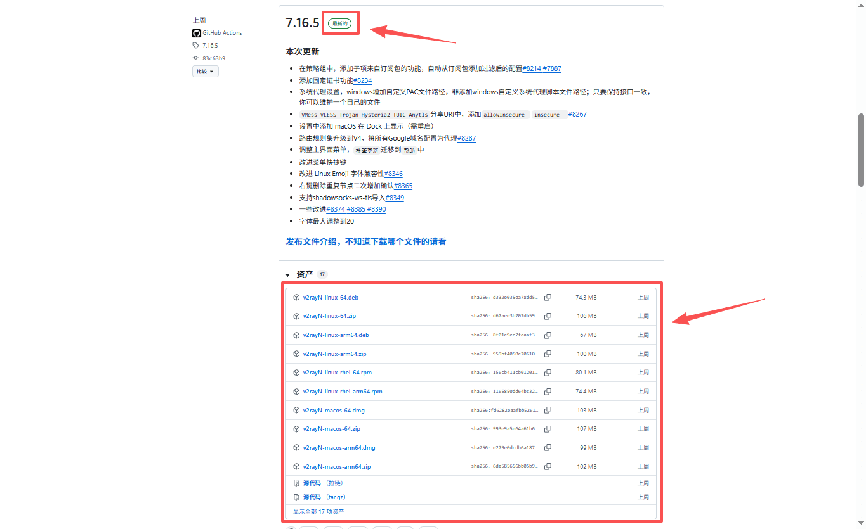Viewport: 866px width, 529px height.
Task: Collapse the 资产 assets section
Action: pos(287,275)
